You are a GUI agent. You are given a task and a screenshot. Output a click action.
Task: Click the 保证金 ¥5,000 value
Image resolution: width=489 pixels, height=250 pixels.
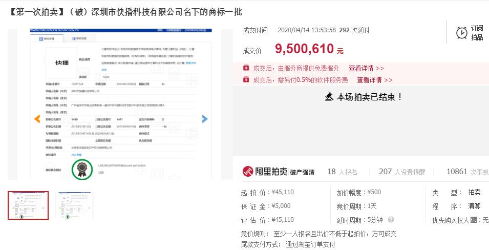[281, 206]
